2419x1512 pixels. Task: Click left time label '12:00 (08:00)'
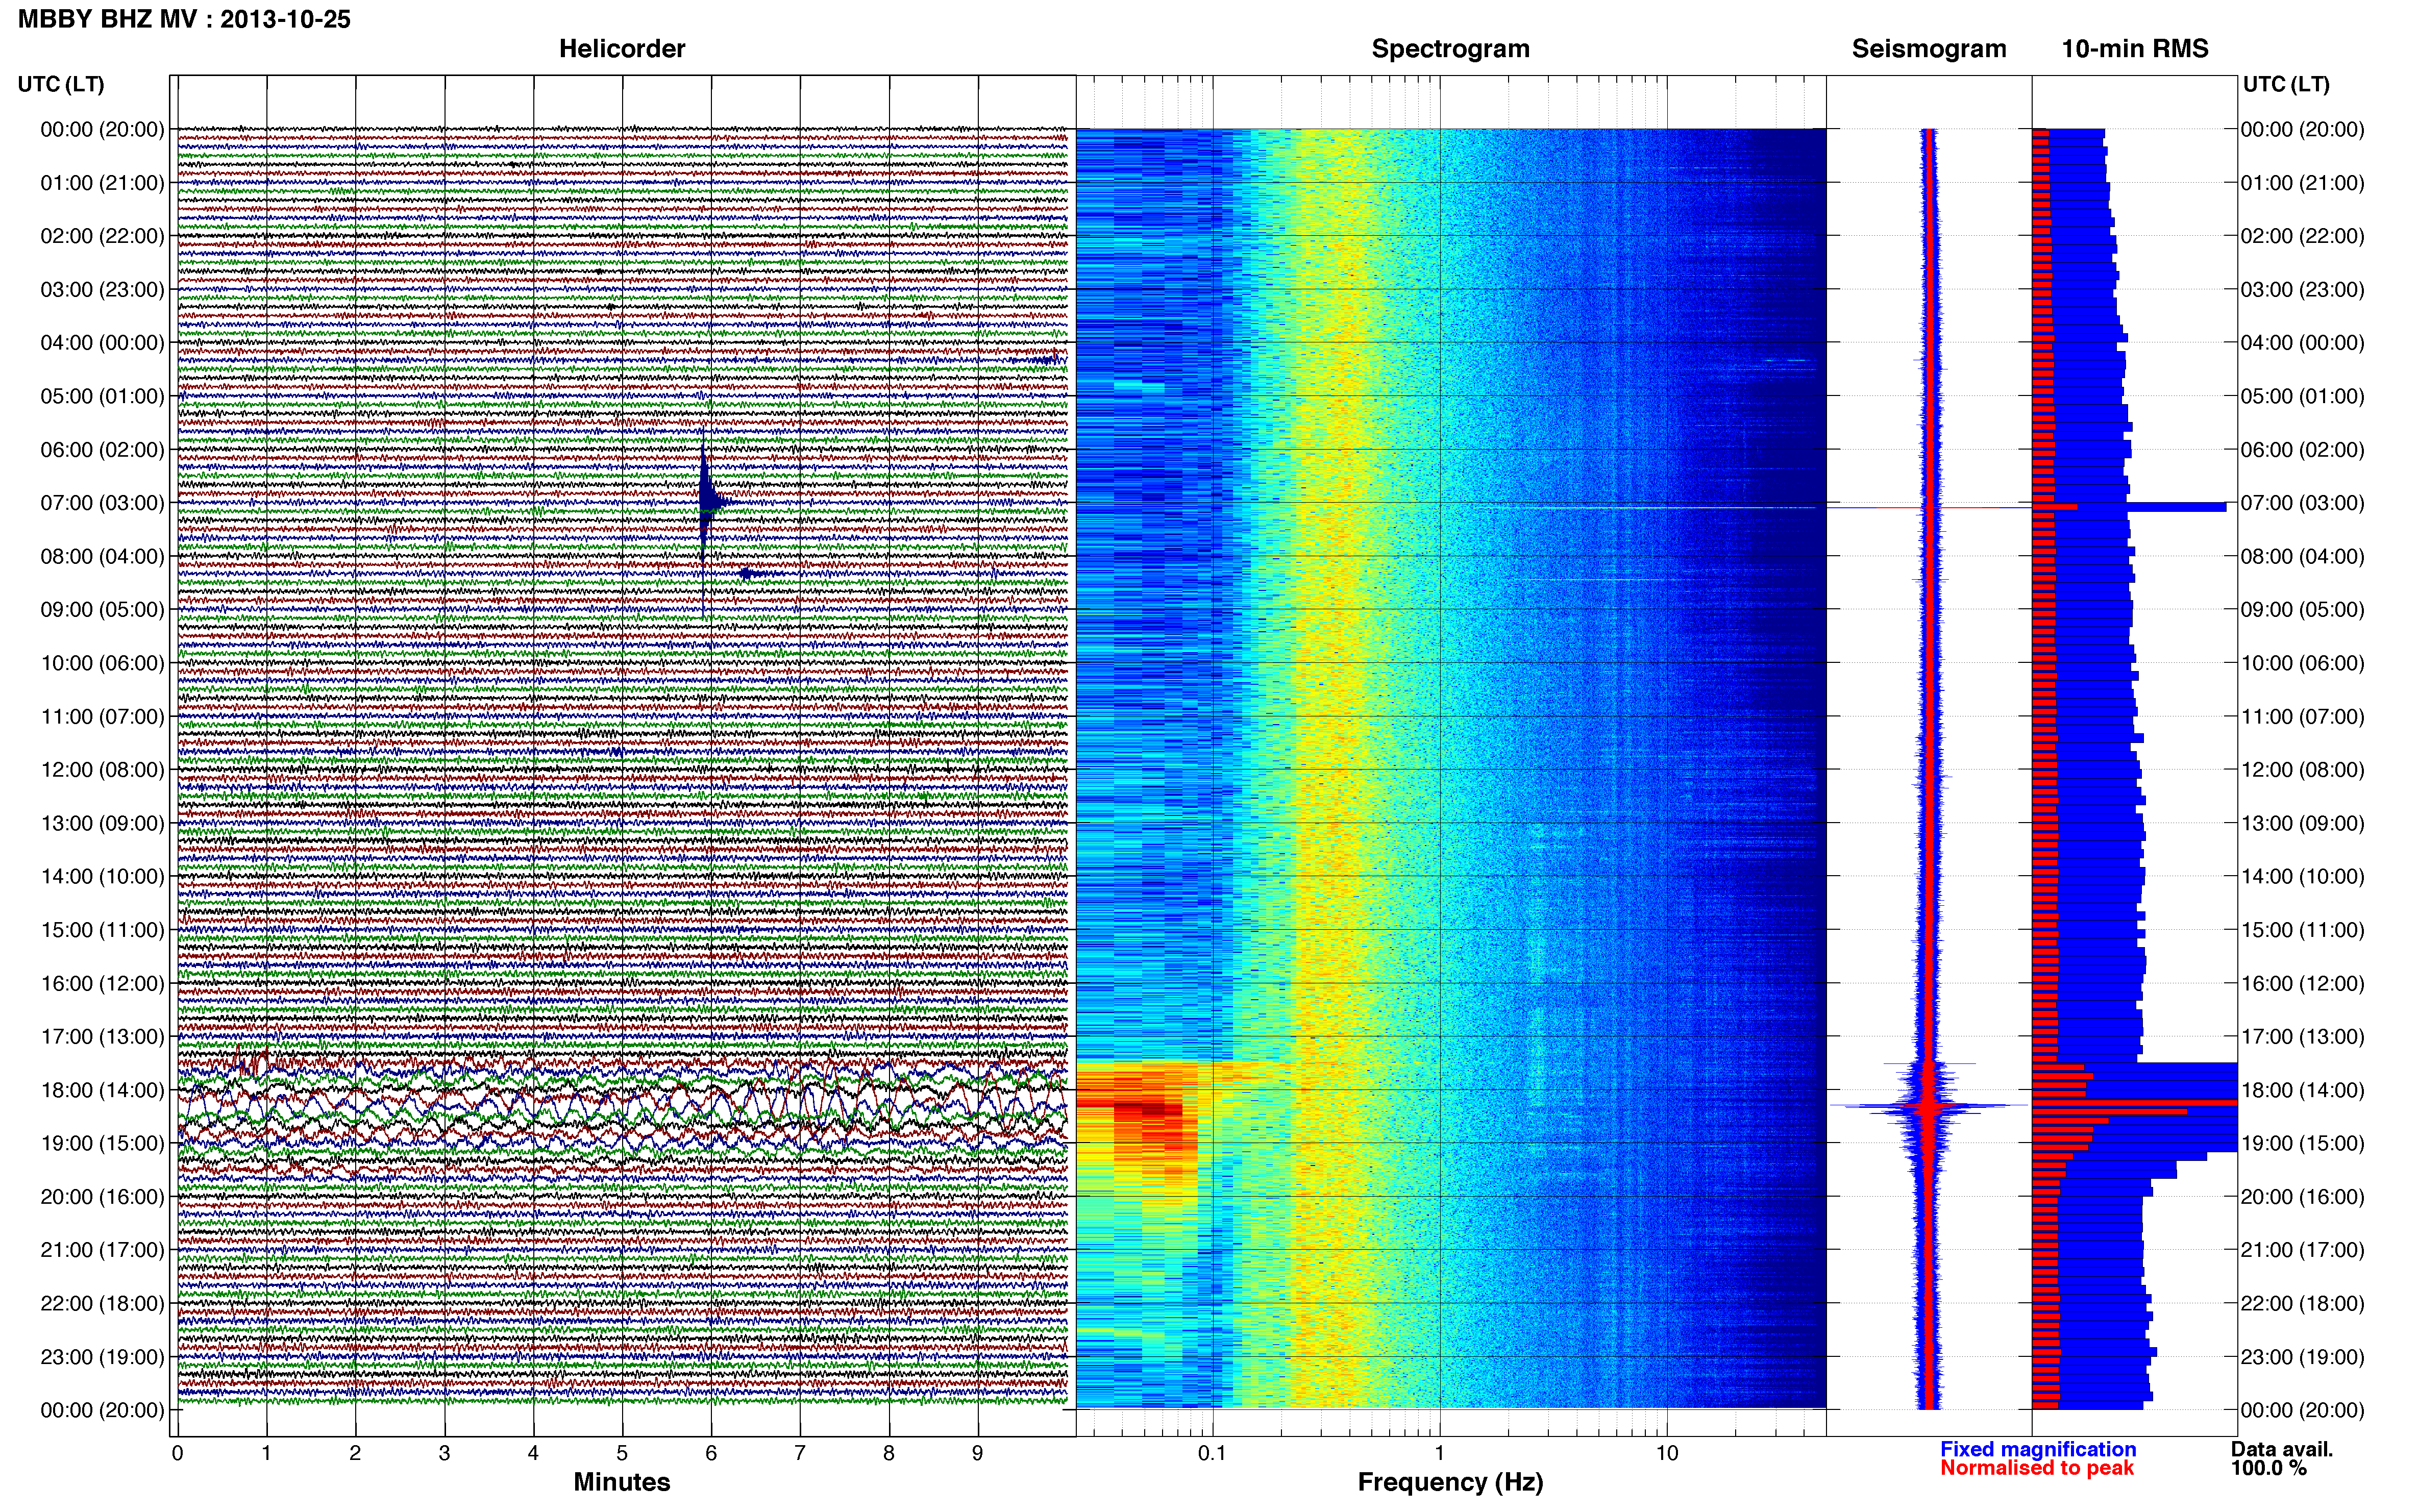102,770
